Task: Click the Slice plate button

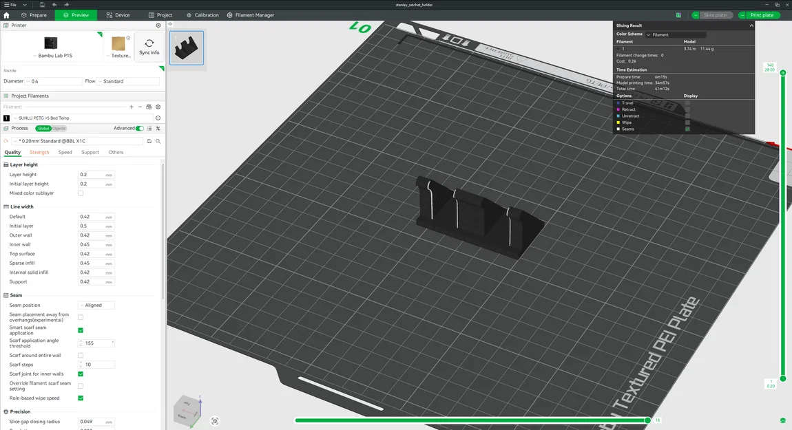Action: (715, 15)
